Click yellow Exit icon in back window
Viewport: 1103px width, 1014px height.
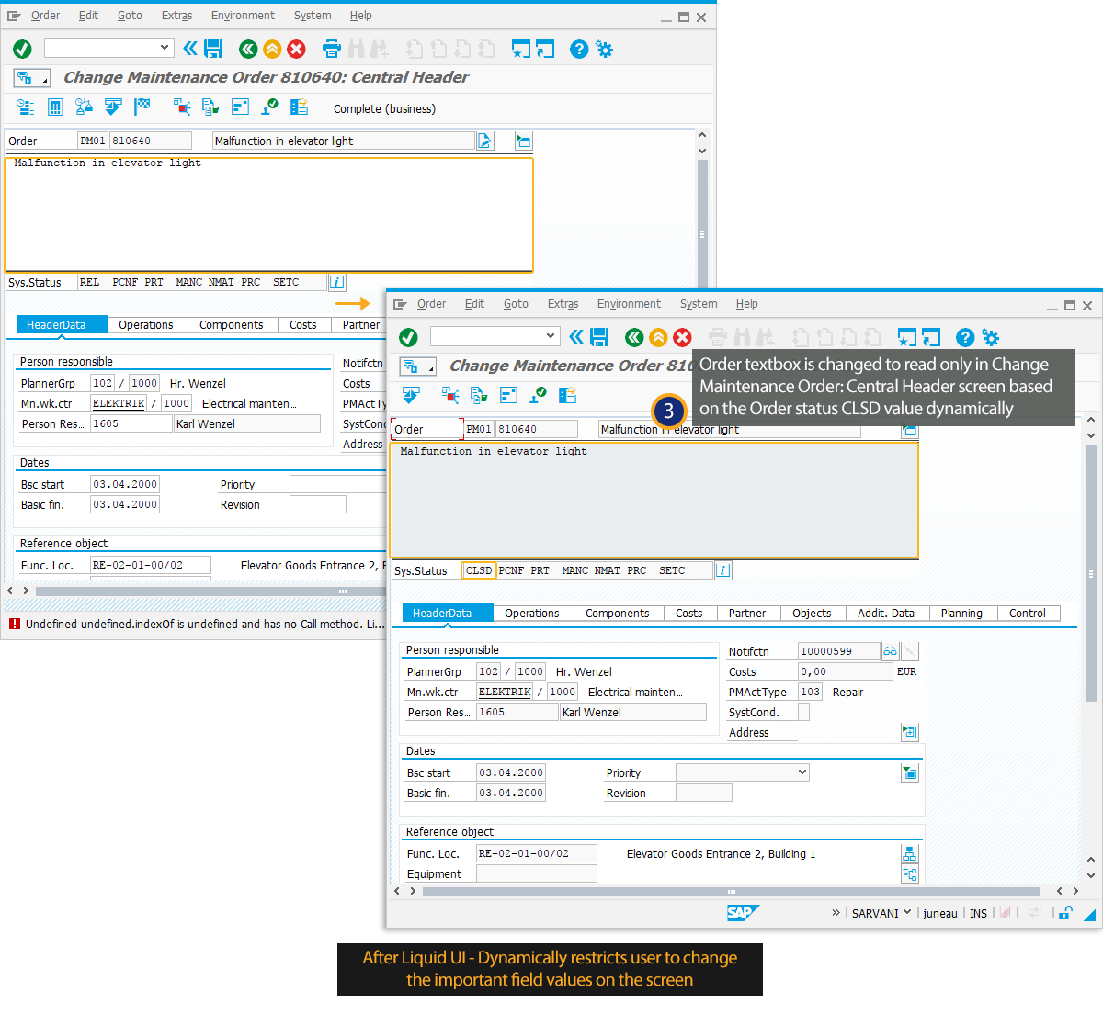point(272,49)
